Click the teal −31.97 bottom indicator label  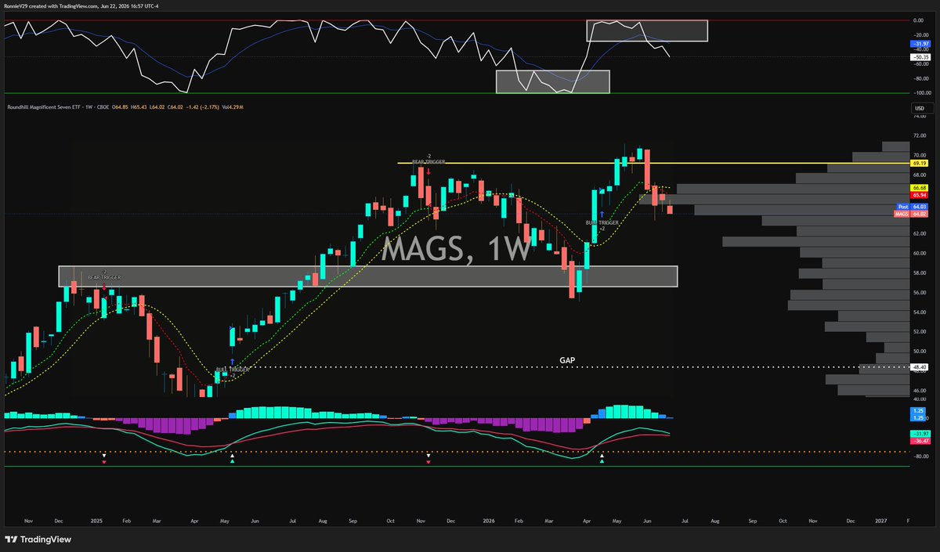click(x=919, y=433)
